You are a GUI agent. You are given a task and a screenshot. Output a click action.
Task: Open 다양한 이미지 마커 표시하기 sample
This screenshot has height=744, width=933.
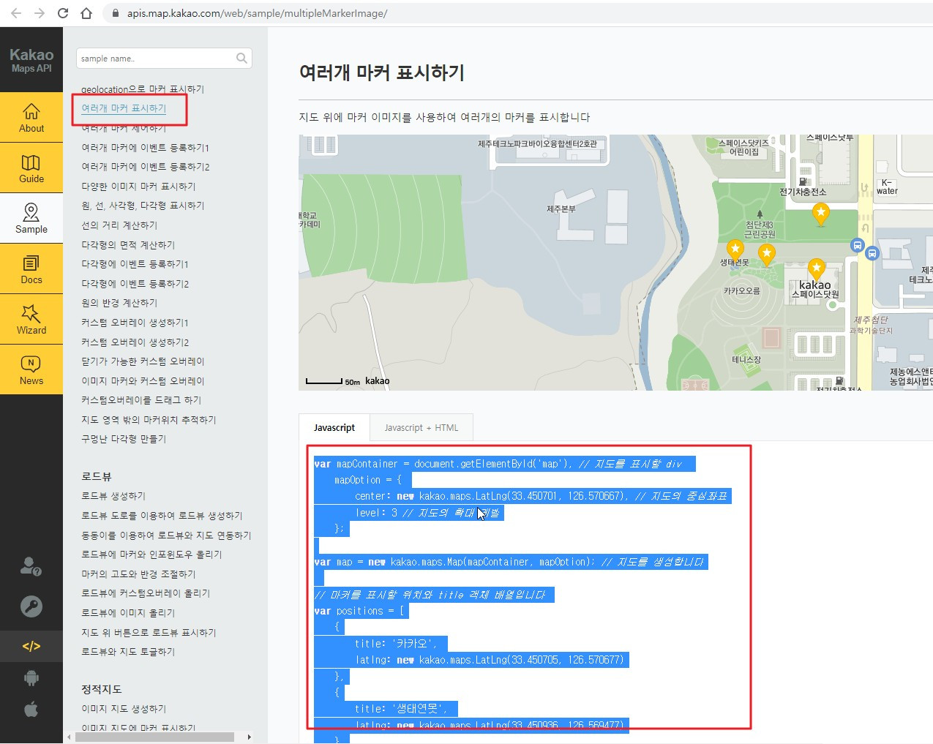(x=138, y=187)
